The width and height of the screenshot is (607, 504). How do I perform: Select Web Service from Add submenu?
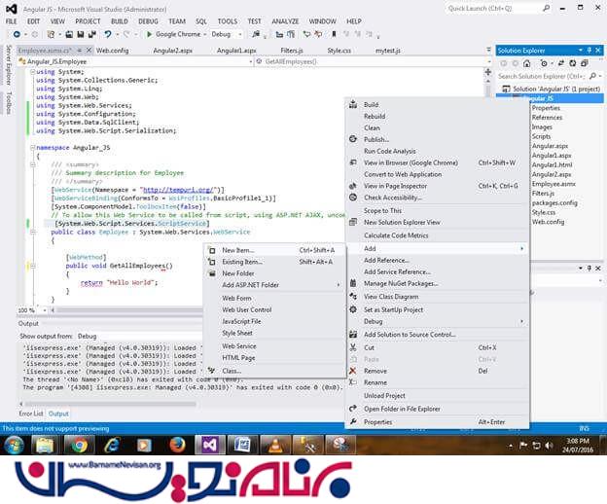(239, 345)
